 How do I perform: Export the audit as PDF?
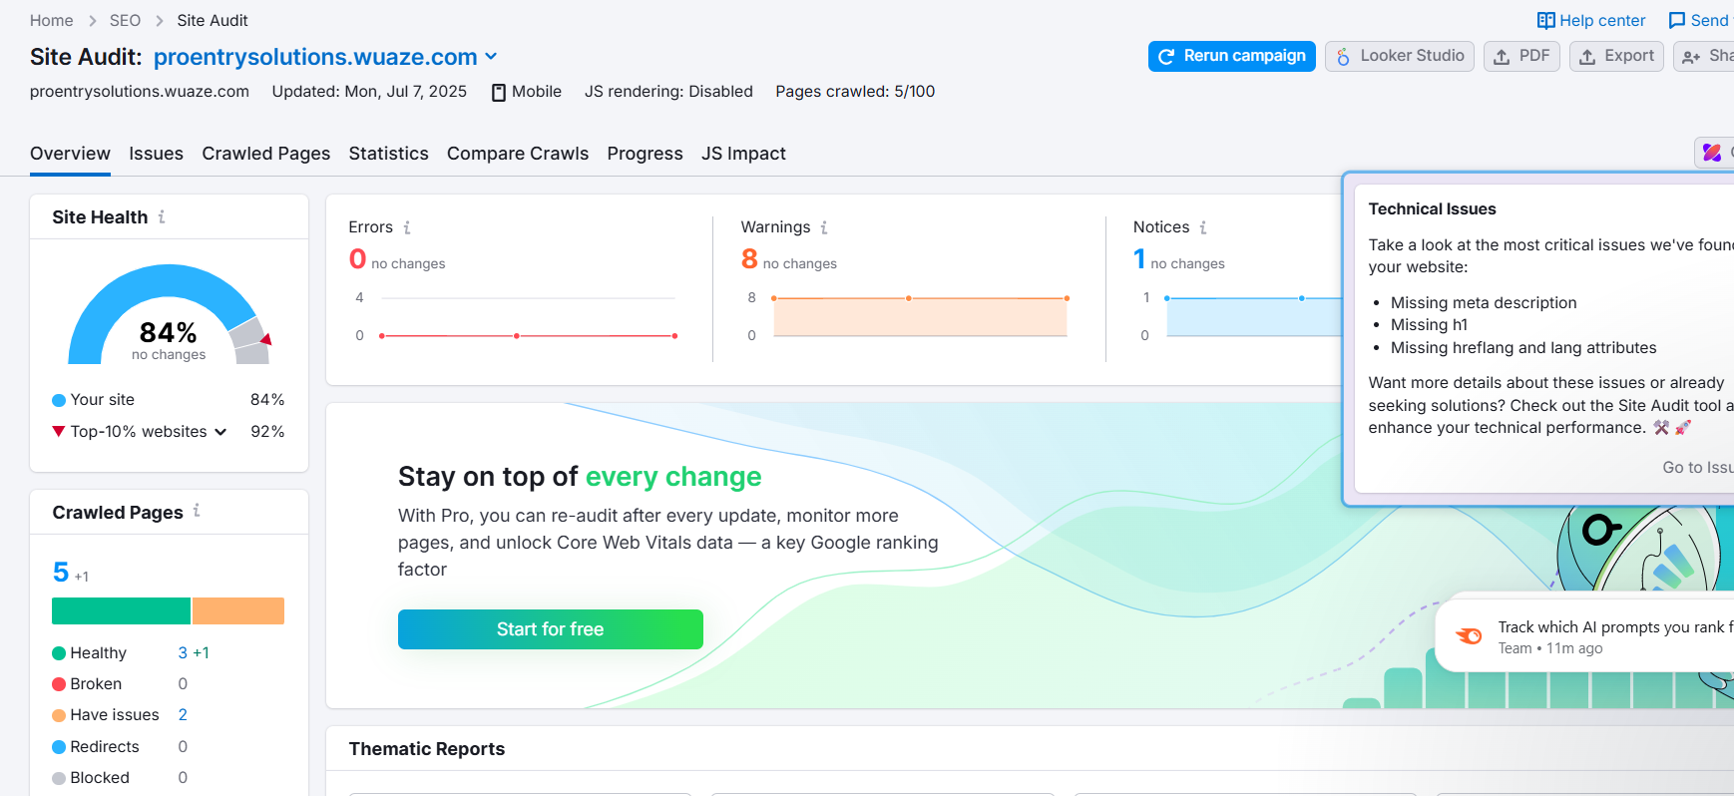(x=1521, y=56)
